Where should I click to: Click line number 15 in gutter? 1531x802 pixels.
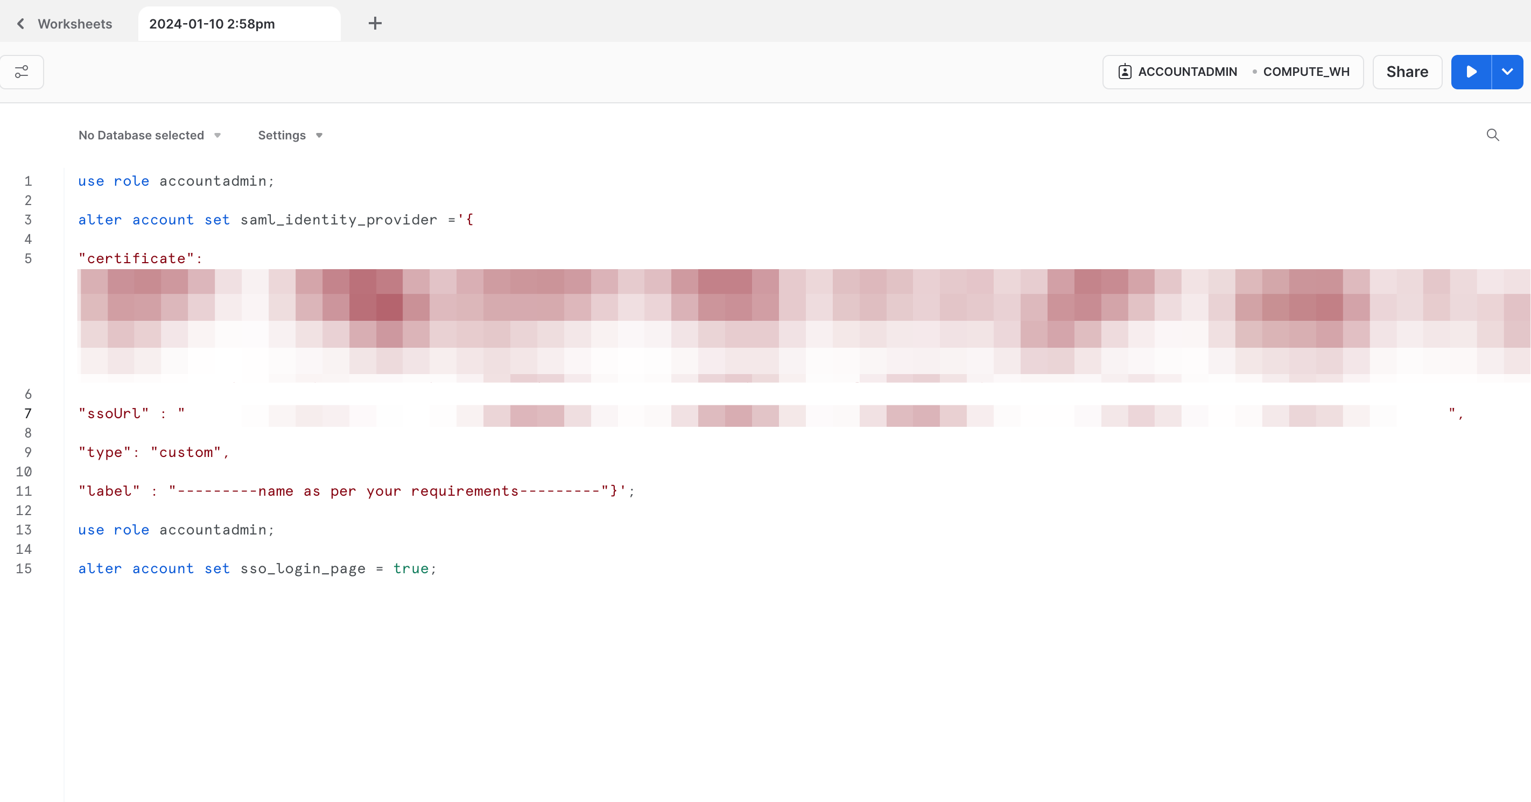pos(24,568)
